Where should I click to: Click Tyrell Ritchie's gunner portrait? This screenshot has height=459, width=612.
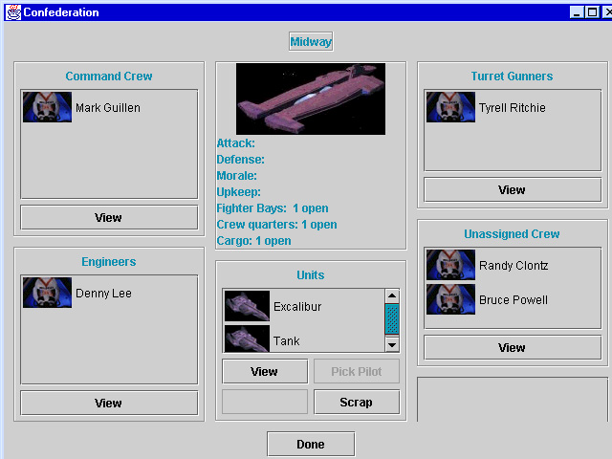pyautogui.click(x=450, y=107)
